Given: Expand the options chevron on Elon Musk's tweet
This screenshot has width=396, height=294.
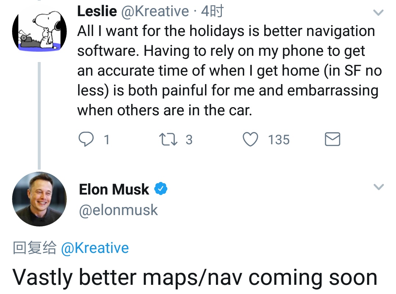Looking at the screenshot, I should click(x=378, y=187).
